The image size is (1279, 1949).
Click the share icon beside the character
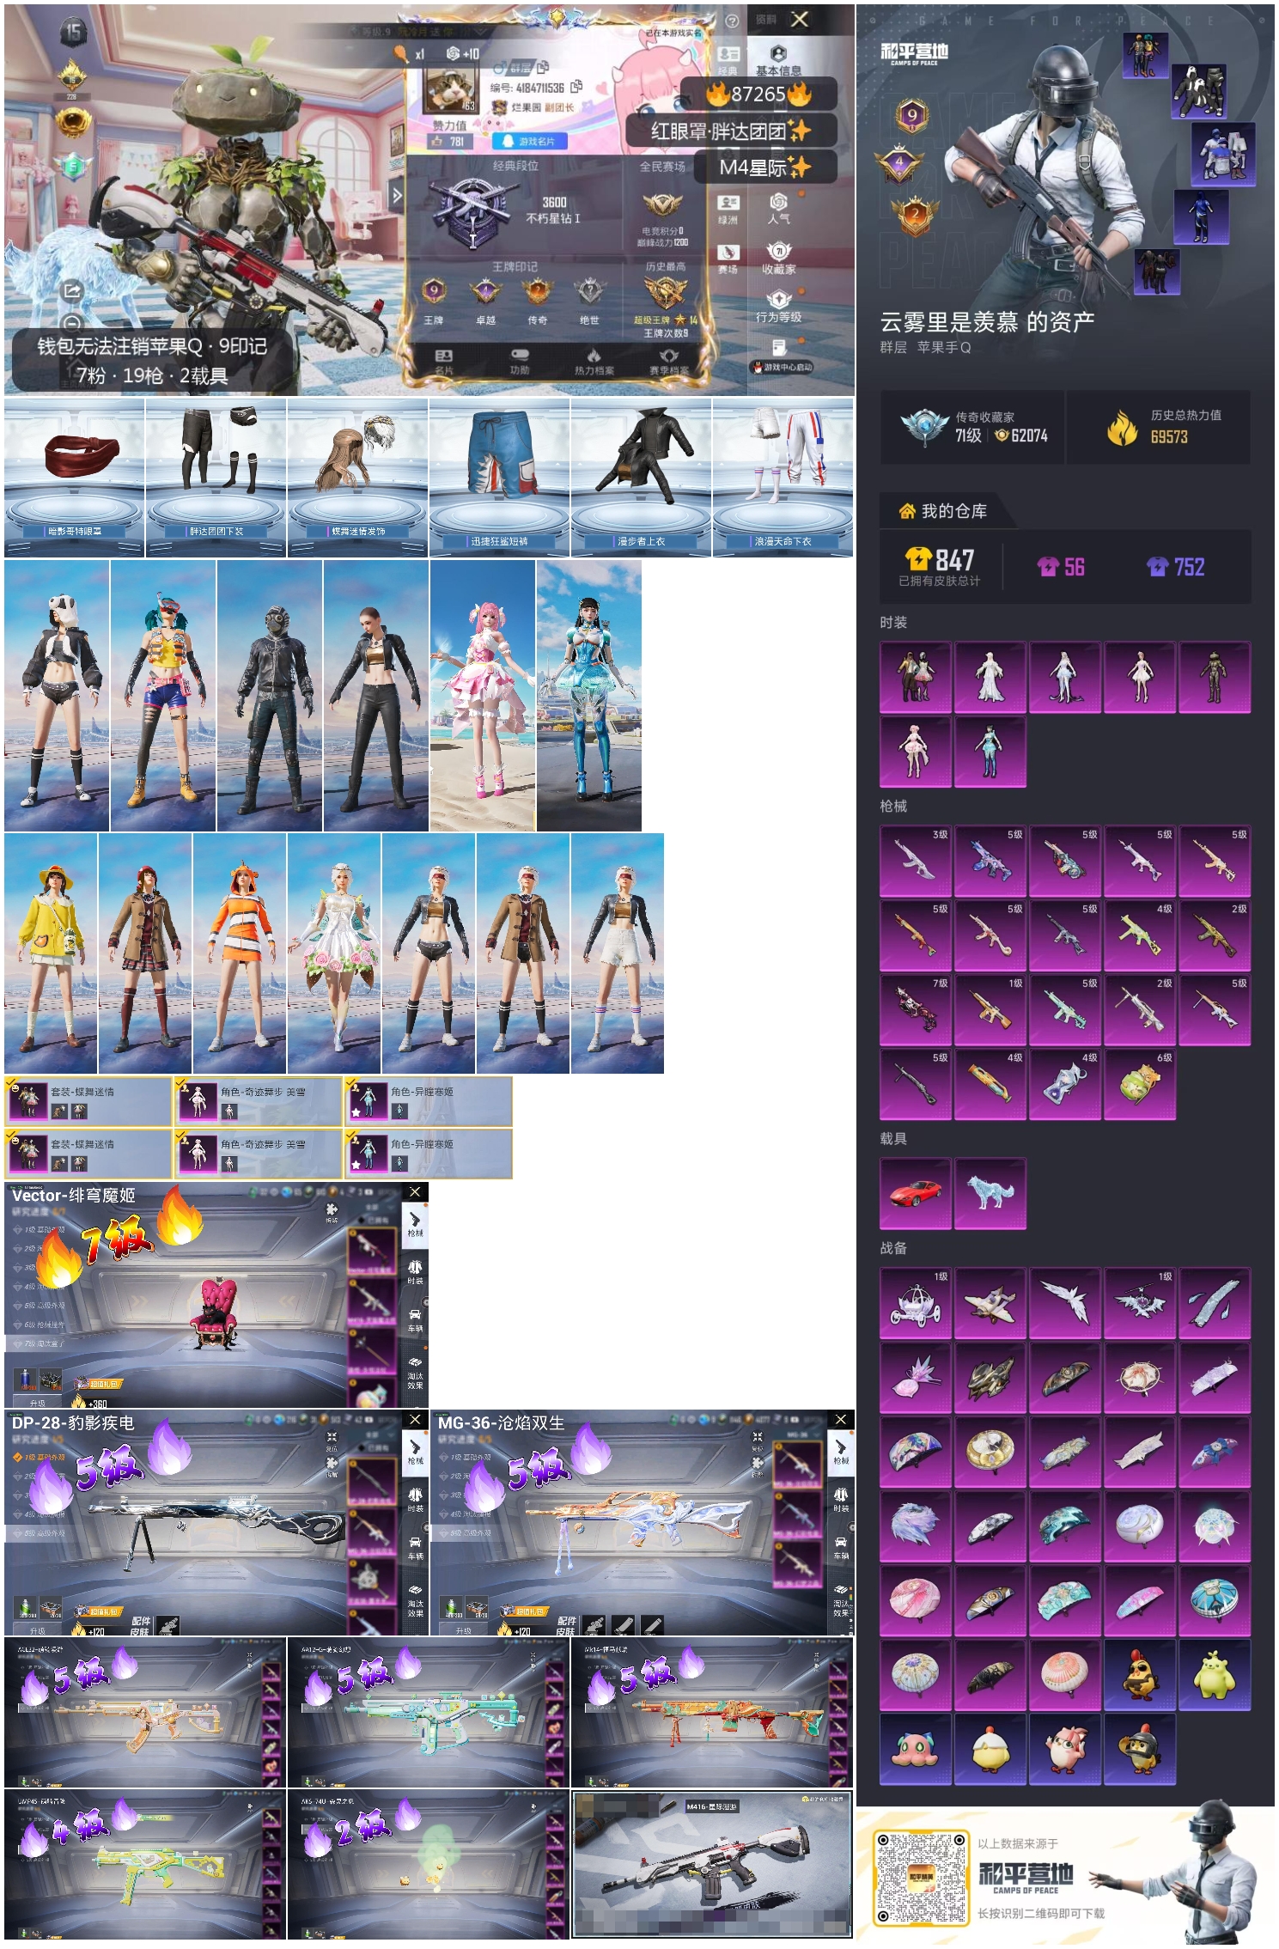[x=73, y=291]
